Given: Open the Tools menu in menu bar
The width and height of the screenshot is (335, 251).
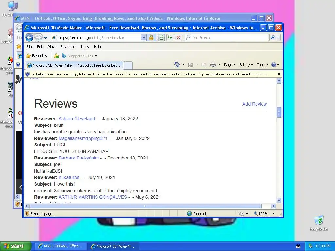Looking at the screenshot, I should pos(85,47).
